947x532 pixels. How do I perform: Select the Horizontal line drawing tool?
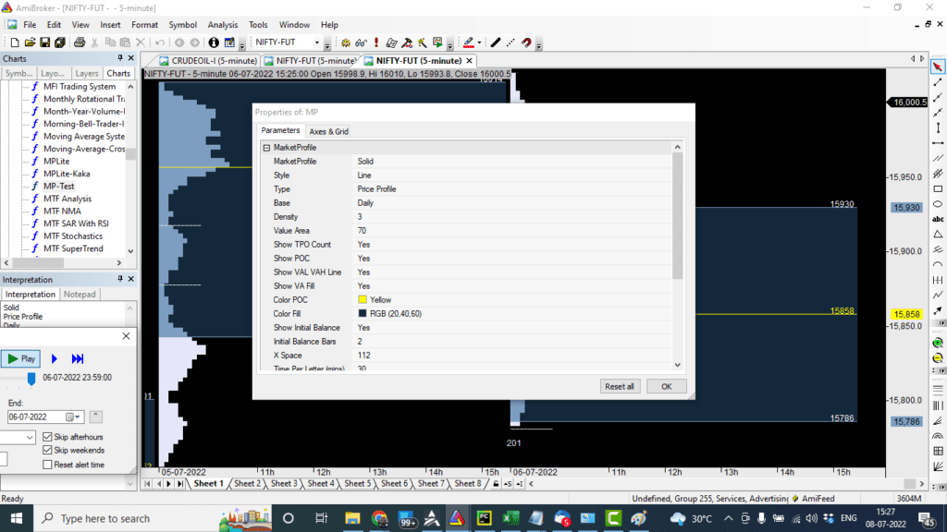click(938, 143)
